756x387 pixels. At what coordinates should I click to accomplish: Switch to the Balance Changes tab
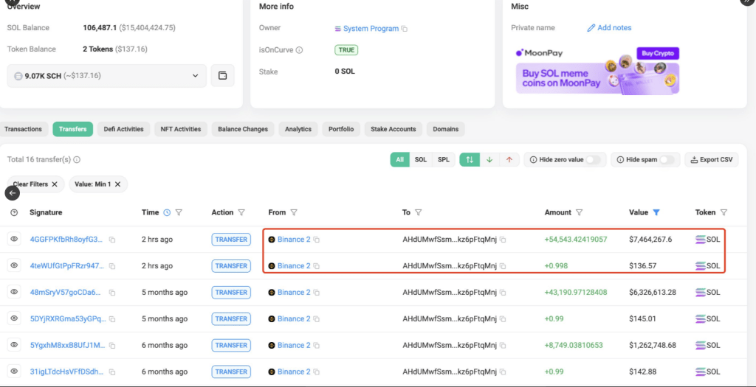[243, 129]
